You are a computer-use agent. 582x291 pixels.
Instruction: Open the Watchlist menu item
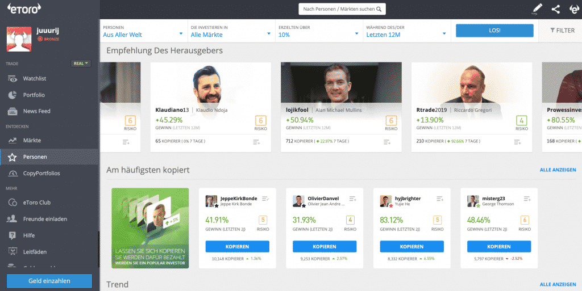tap(49, 78)
